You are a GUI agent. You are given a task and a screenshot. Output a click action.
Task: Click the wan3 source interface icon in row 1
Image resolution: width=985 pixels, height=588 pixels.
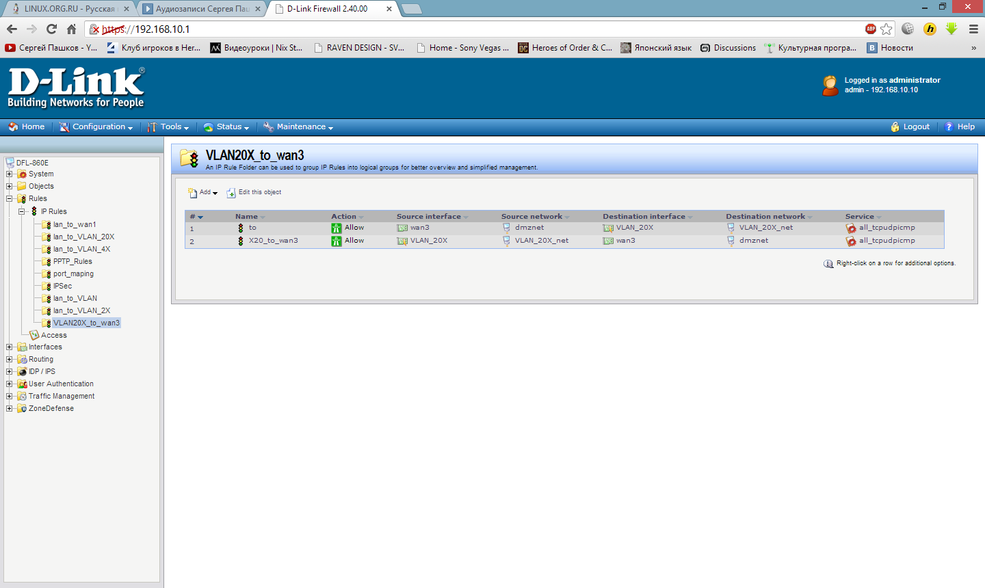[402, 228]
